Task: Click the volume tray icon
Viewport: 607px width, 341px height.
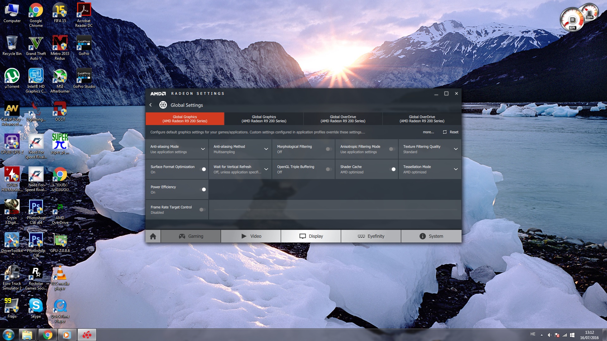Action: coord(549,335)
